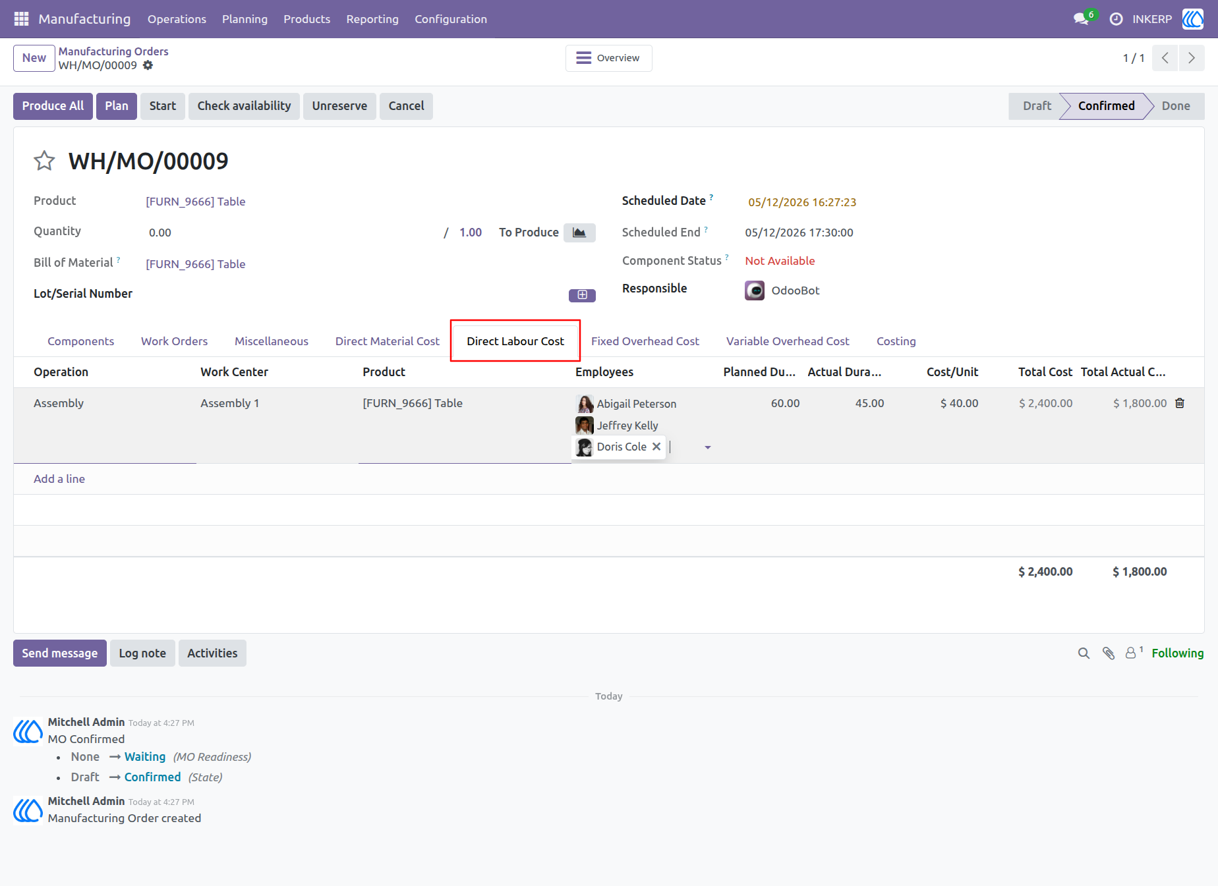This screenshot has width=1218, height=886.
Task: Click the Unreserve button
Action: point(339,106)
